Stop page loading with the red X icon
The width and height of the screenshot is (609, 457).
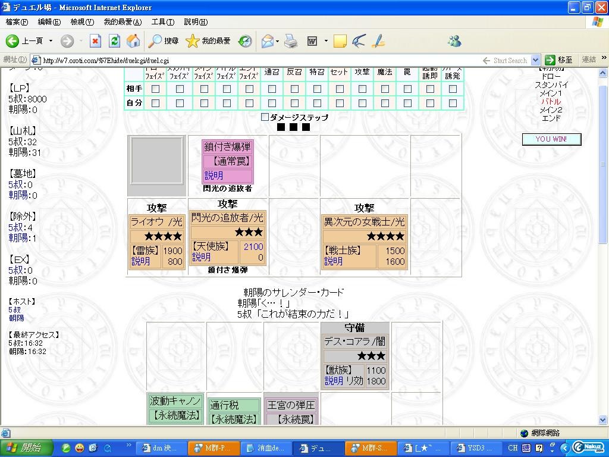[96, 41]
